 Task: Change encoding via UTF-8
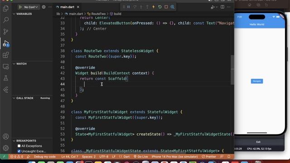[x=104, y=157]
